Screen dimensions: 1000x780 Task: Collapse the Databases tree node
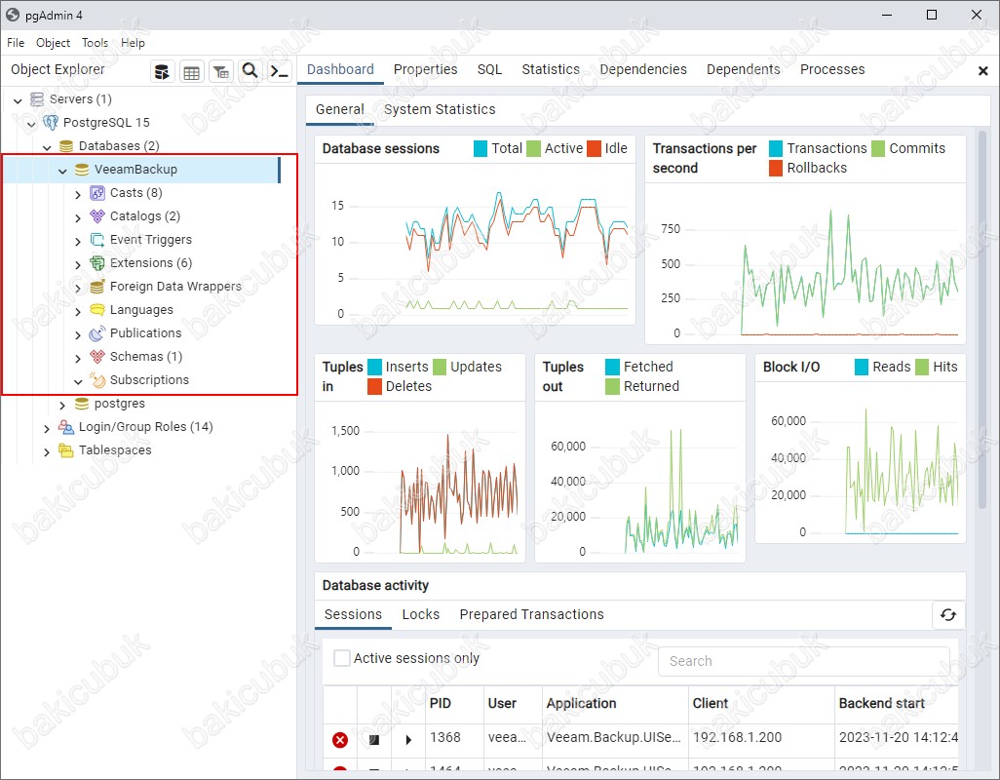[47, 146]
